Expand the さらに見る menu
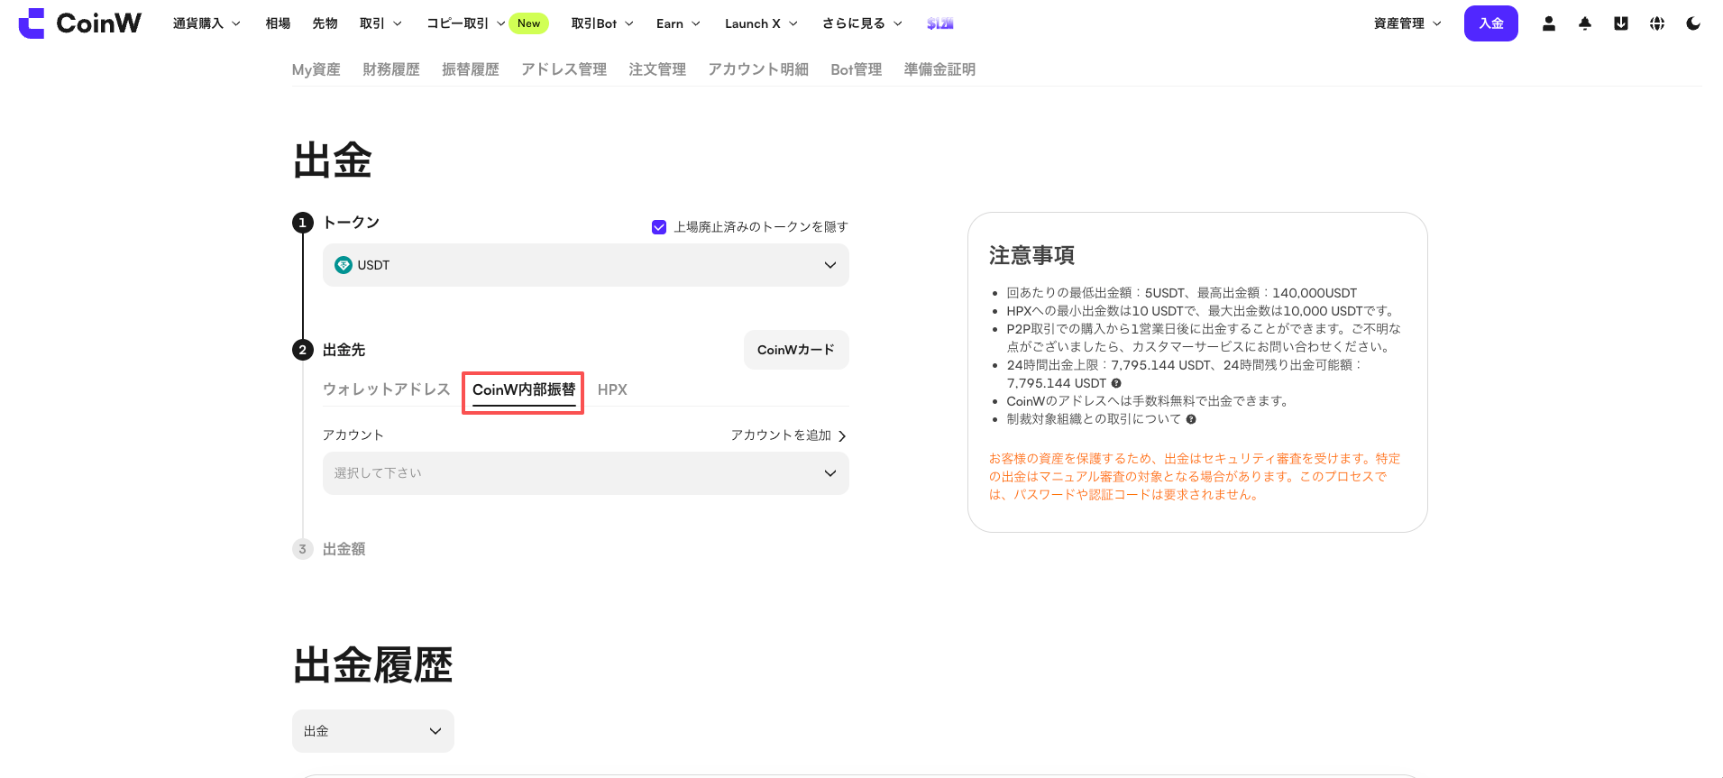 click(862, 23)
